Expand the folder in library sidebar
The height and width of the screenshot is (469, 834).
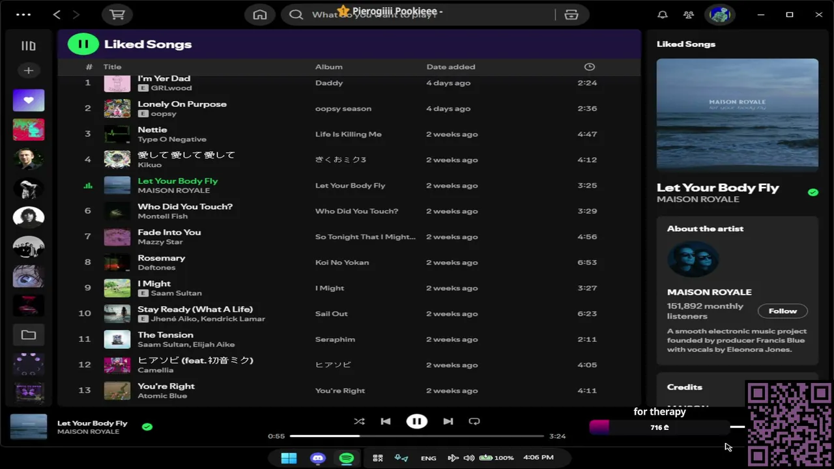tap(29, 335)
